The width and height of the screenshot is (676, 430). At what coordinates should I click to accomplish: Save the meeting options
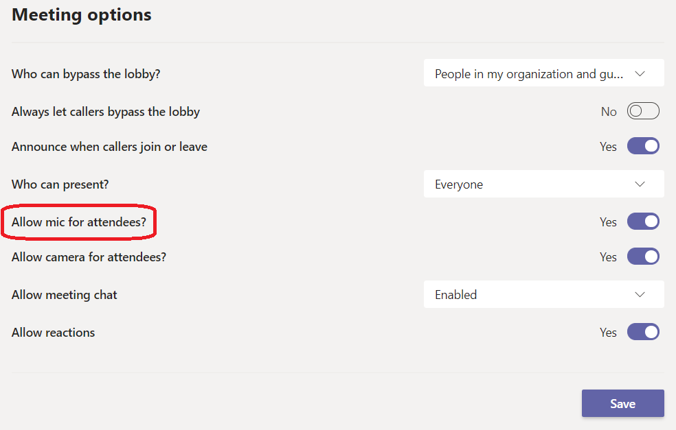click(622, 403)
